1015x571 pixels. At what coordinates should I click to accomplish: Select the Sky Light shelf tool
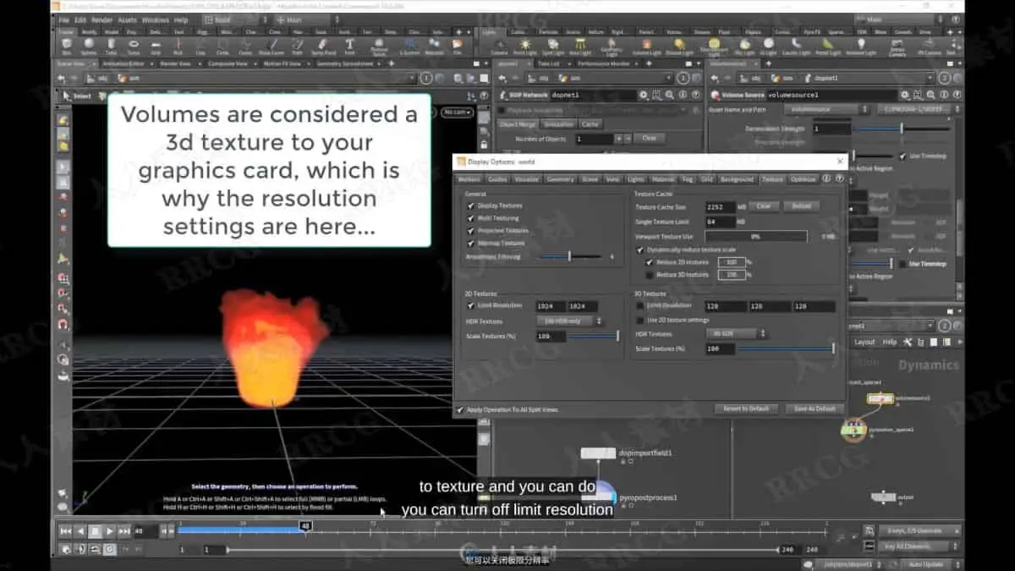(x=746, y=46)
